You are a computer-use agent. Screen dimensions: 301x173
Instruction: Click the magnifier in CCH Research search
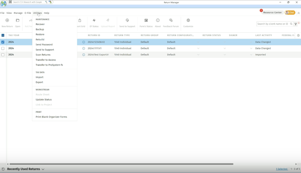point(46,2)
